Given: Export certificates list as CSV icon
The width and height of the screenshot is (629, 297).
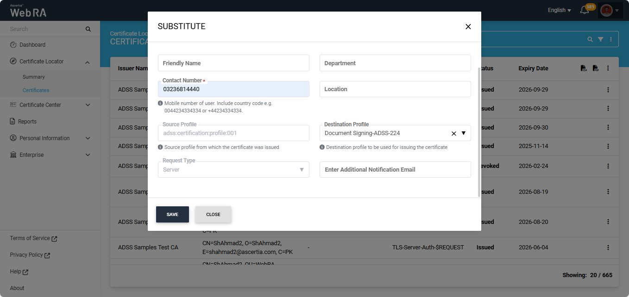Looking at the screenshot, I should (x=584, y=68).
